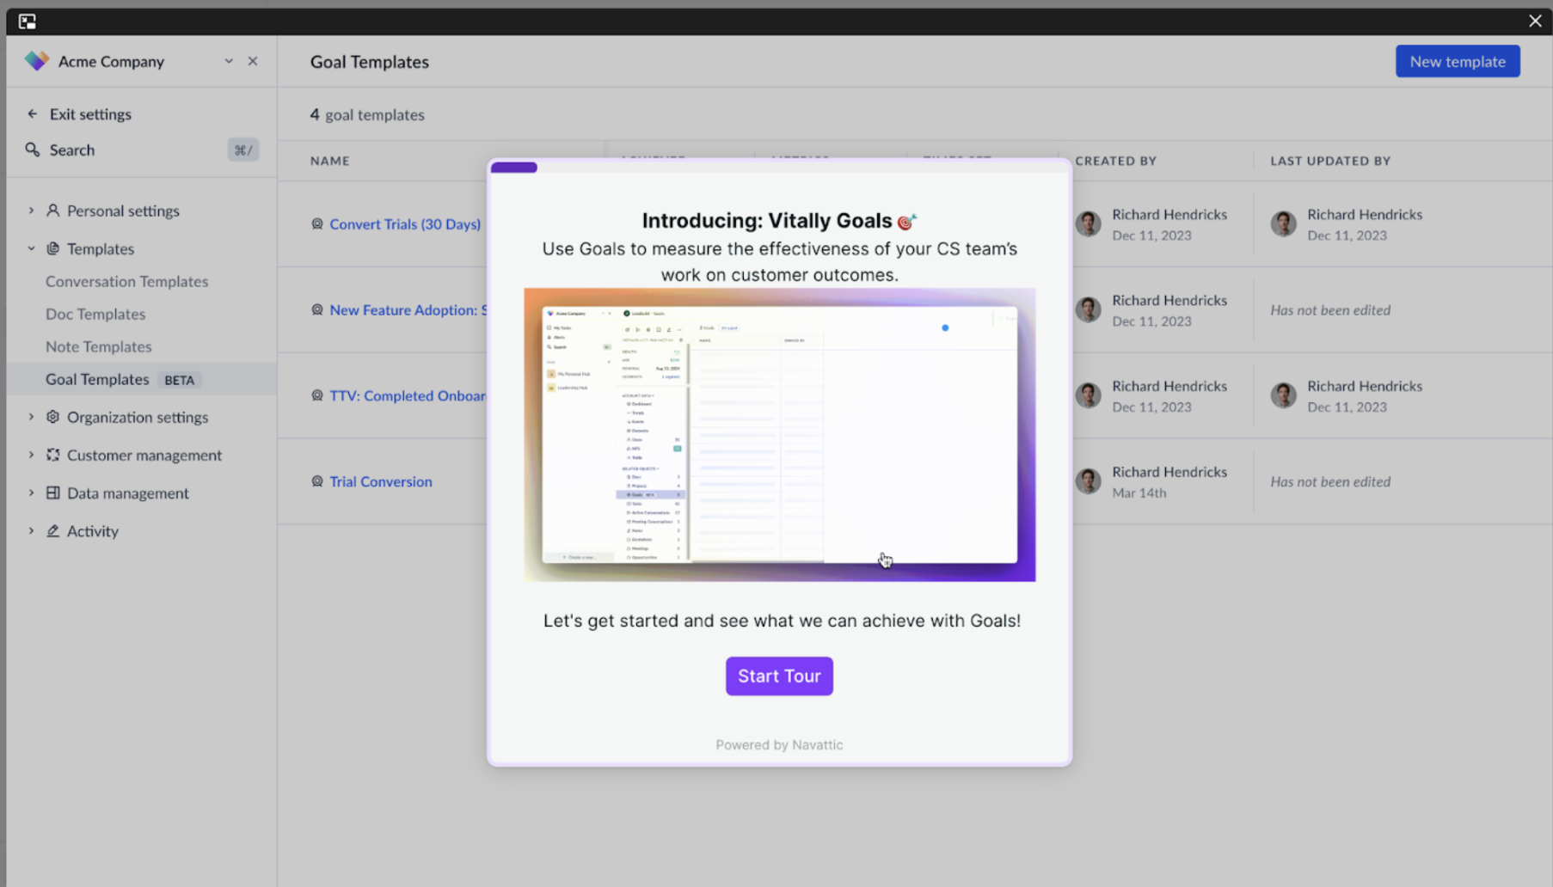Click the Acme Company logo icon
The width and height of the screenshot is (1553, 887).
point(36,61)
